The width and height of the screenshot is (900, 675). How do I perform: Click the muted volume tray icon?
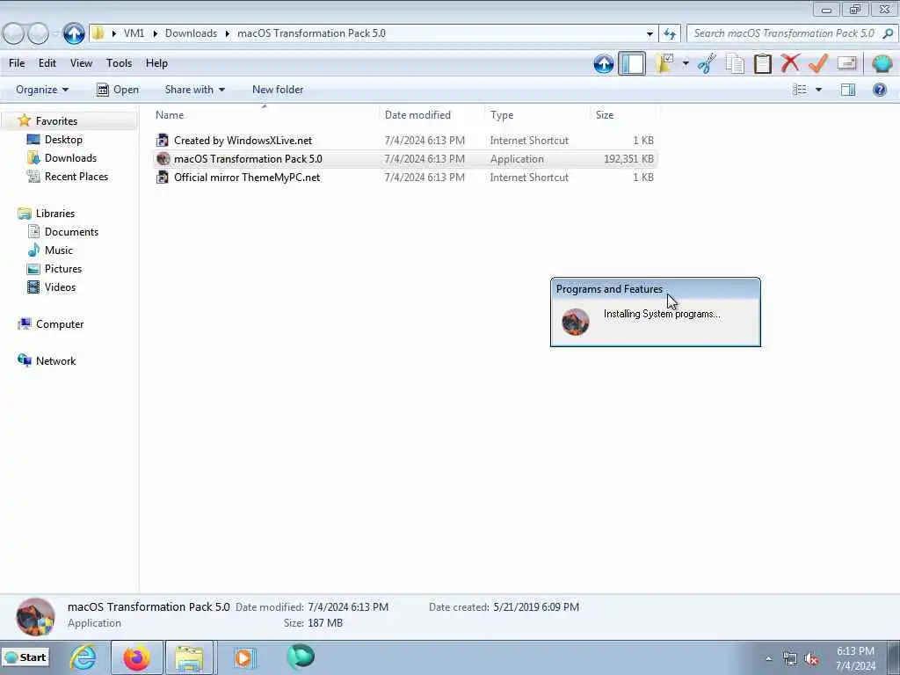click(x=811, y=659)
